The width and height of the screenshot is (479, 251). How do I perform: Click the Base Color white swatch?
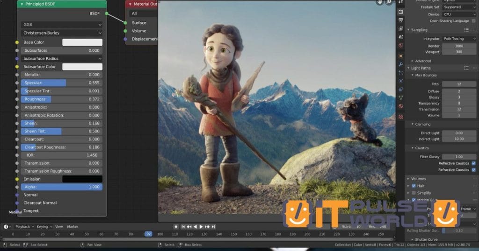coord(82,42)
